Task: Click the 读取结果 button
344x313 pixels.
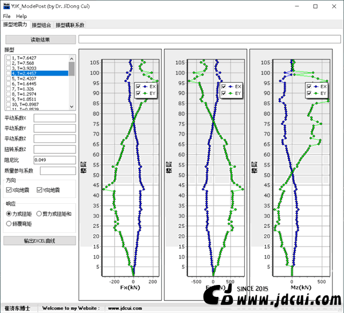Action: [41, 39]
